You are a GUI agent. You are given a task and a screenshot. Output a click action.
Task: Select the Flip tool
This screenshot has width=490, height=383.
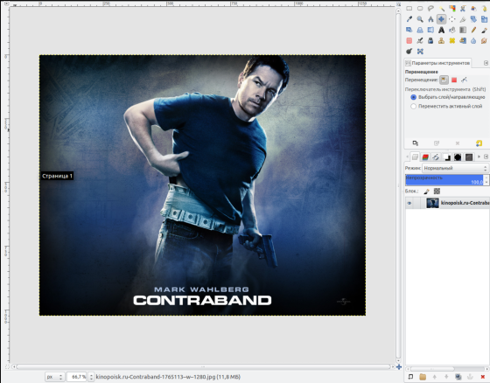click(x=430, y=30)
